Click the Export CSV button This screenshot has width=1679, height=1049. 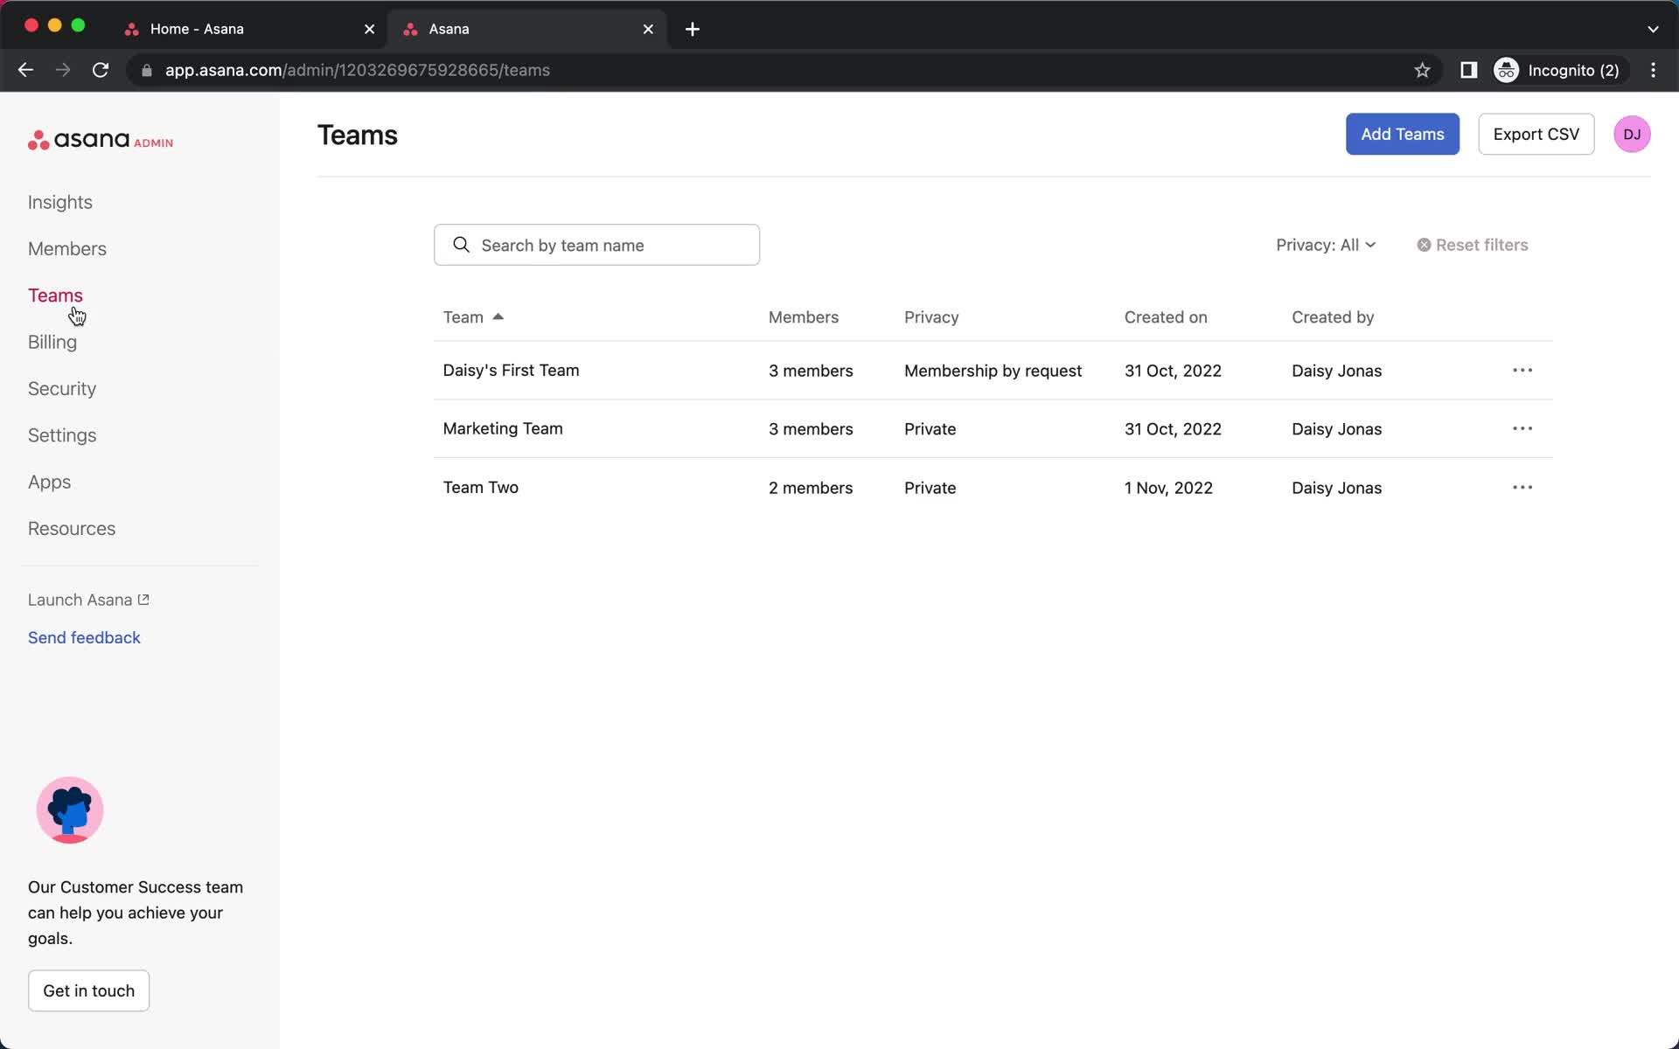1536,134
